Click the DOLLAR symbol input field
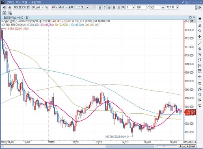 pos(37,7)
